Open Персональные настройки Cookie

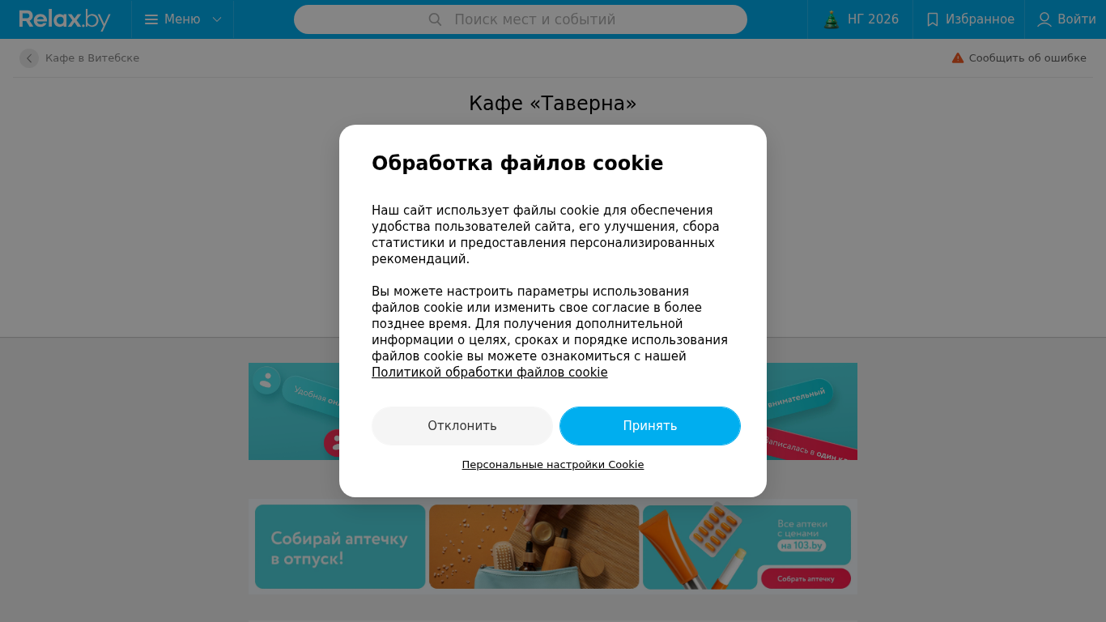tap(553, 465)
